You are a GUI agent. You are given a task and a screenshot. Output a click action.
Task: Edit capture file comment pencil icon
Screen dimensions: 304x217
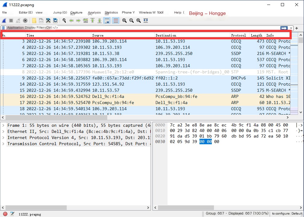point(12,214)
